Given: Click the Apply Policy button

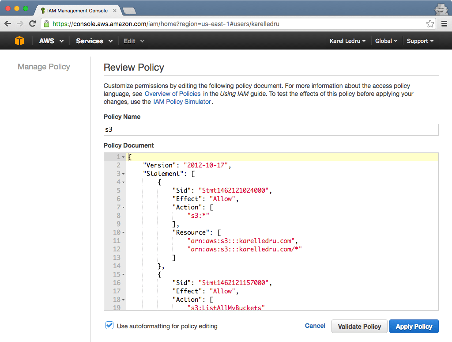Looking at the screenshot, I should tap(414, 326).
